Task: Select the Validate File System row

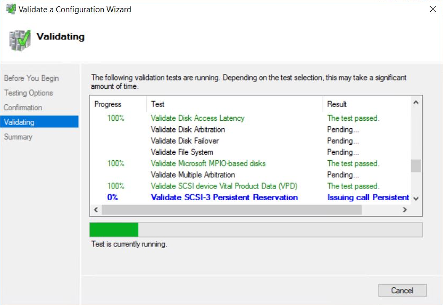Action: tap(250, 152)
